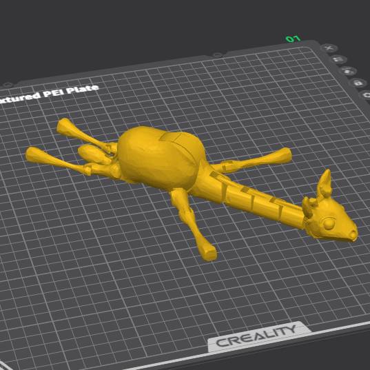Screen dimensions: 370x370
Task: Click the Textured PEI Plate label
Action: point(49,94)
